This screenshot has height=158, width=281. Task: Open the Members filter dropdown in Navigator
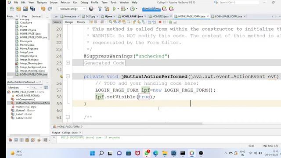pos(18,87)
